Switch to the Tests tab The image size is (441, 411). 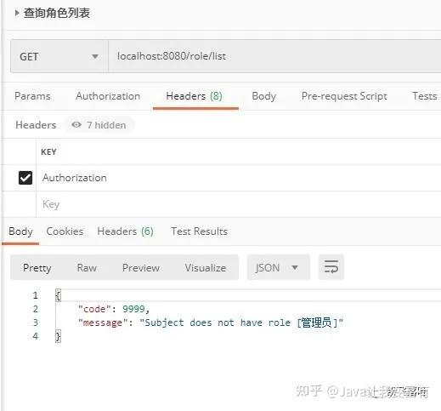(425, 96)
